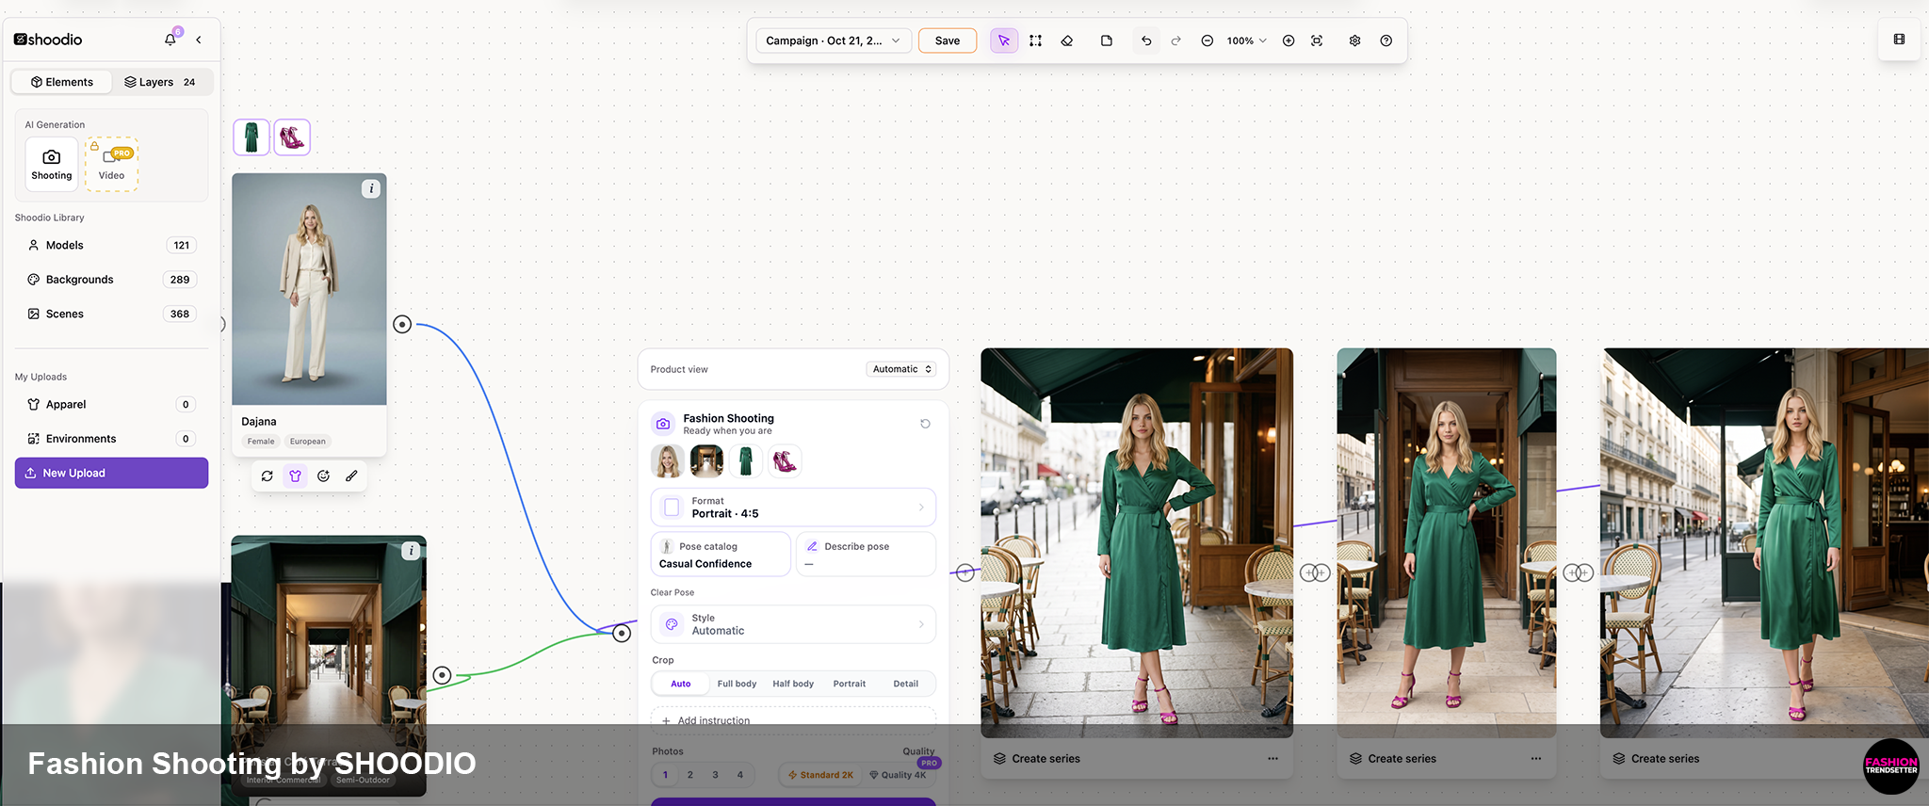The image size is (1929, 806).
Task: Change Product view from the Automatic dropdown
Action: point(901,369)
